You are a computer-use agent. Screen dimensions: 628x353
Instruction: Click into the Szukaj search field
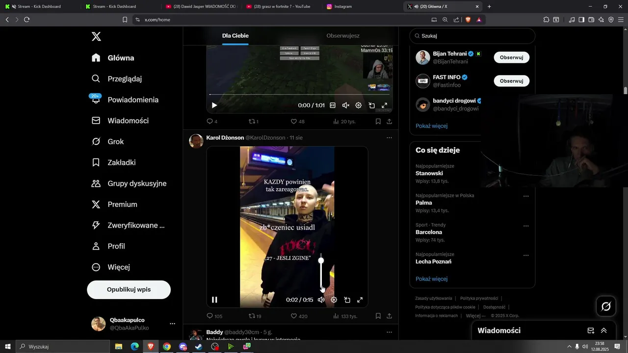click(x=472, y=36)
